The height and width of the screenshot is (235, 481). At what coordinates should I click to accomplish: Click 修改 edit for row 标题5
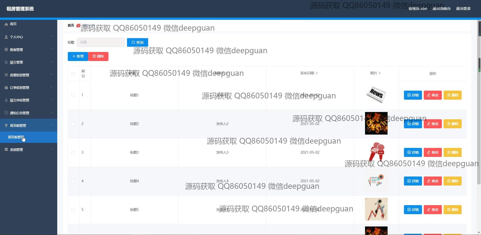coord(433,210)
